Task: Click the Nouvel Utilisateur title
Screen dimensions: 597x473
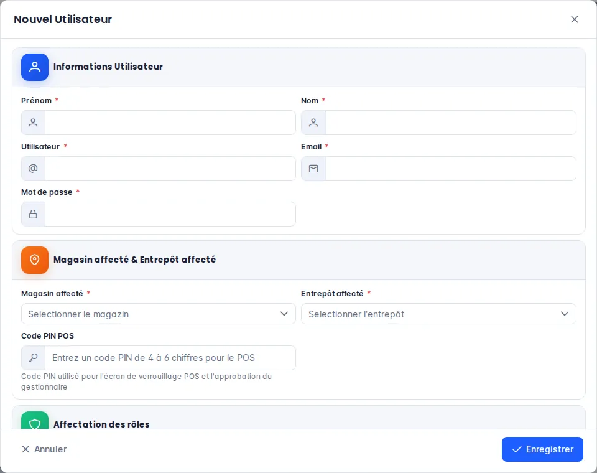Action: click(63, 19)
